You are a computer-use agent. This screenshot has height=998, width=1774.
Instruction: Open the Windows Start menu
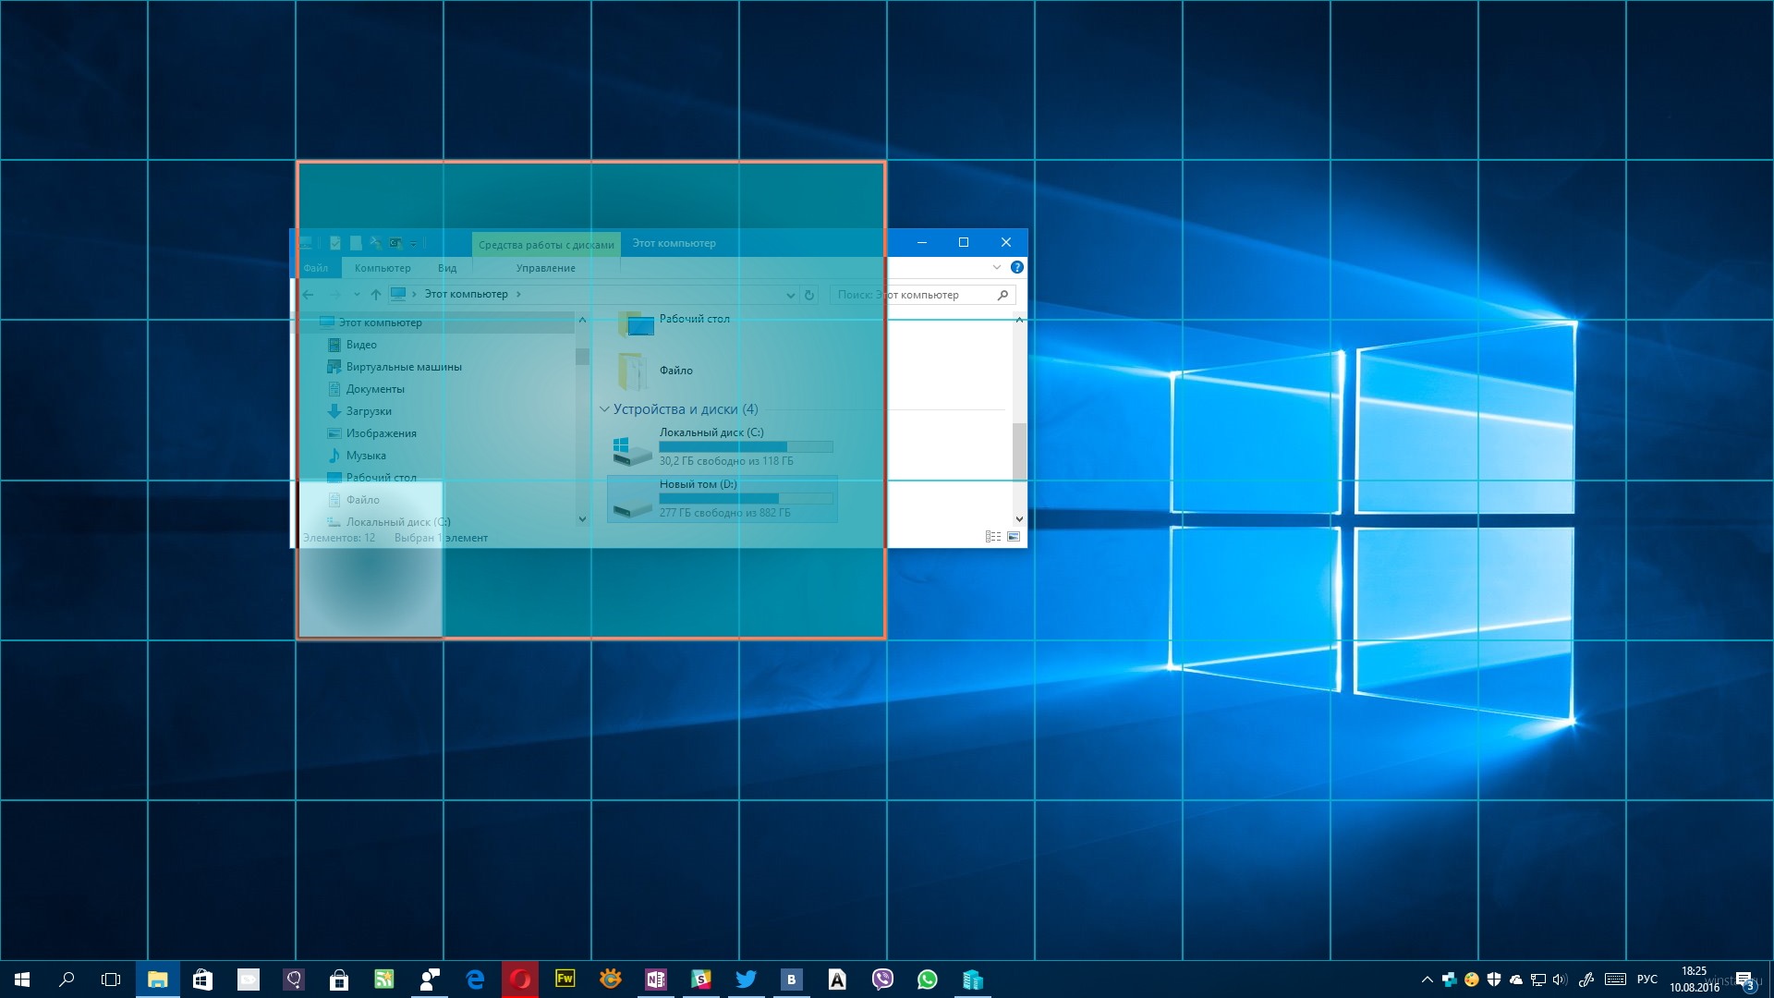pos(22,980)
